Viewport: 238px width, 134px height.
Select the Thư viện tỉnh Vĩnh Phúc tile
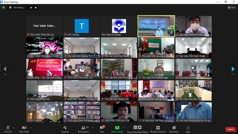pos(119,69)
